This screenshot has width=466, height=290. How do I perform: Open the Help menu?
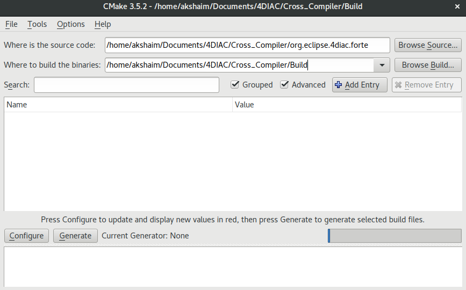click(x=103, y=24)
